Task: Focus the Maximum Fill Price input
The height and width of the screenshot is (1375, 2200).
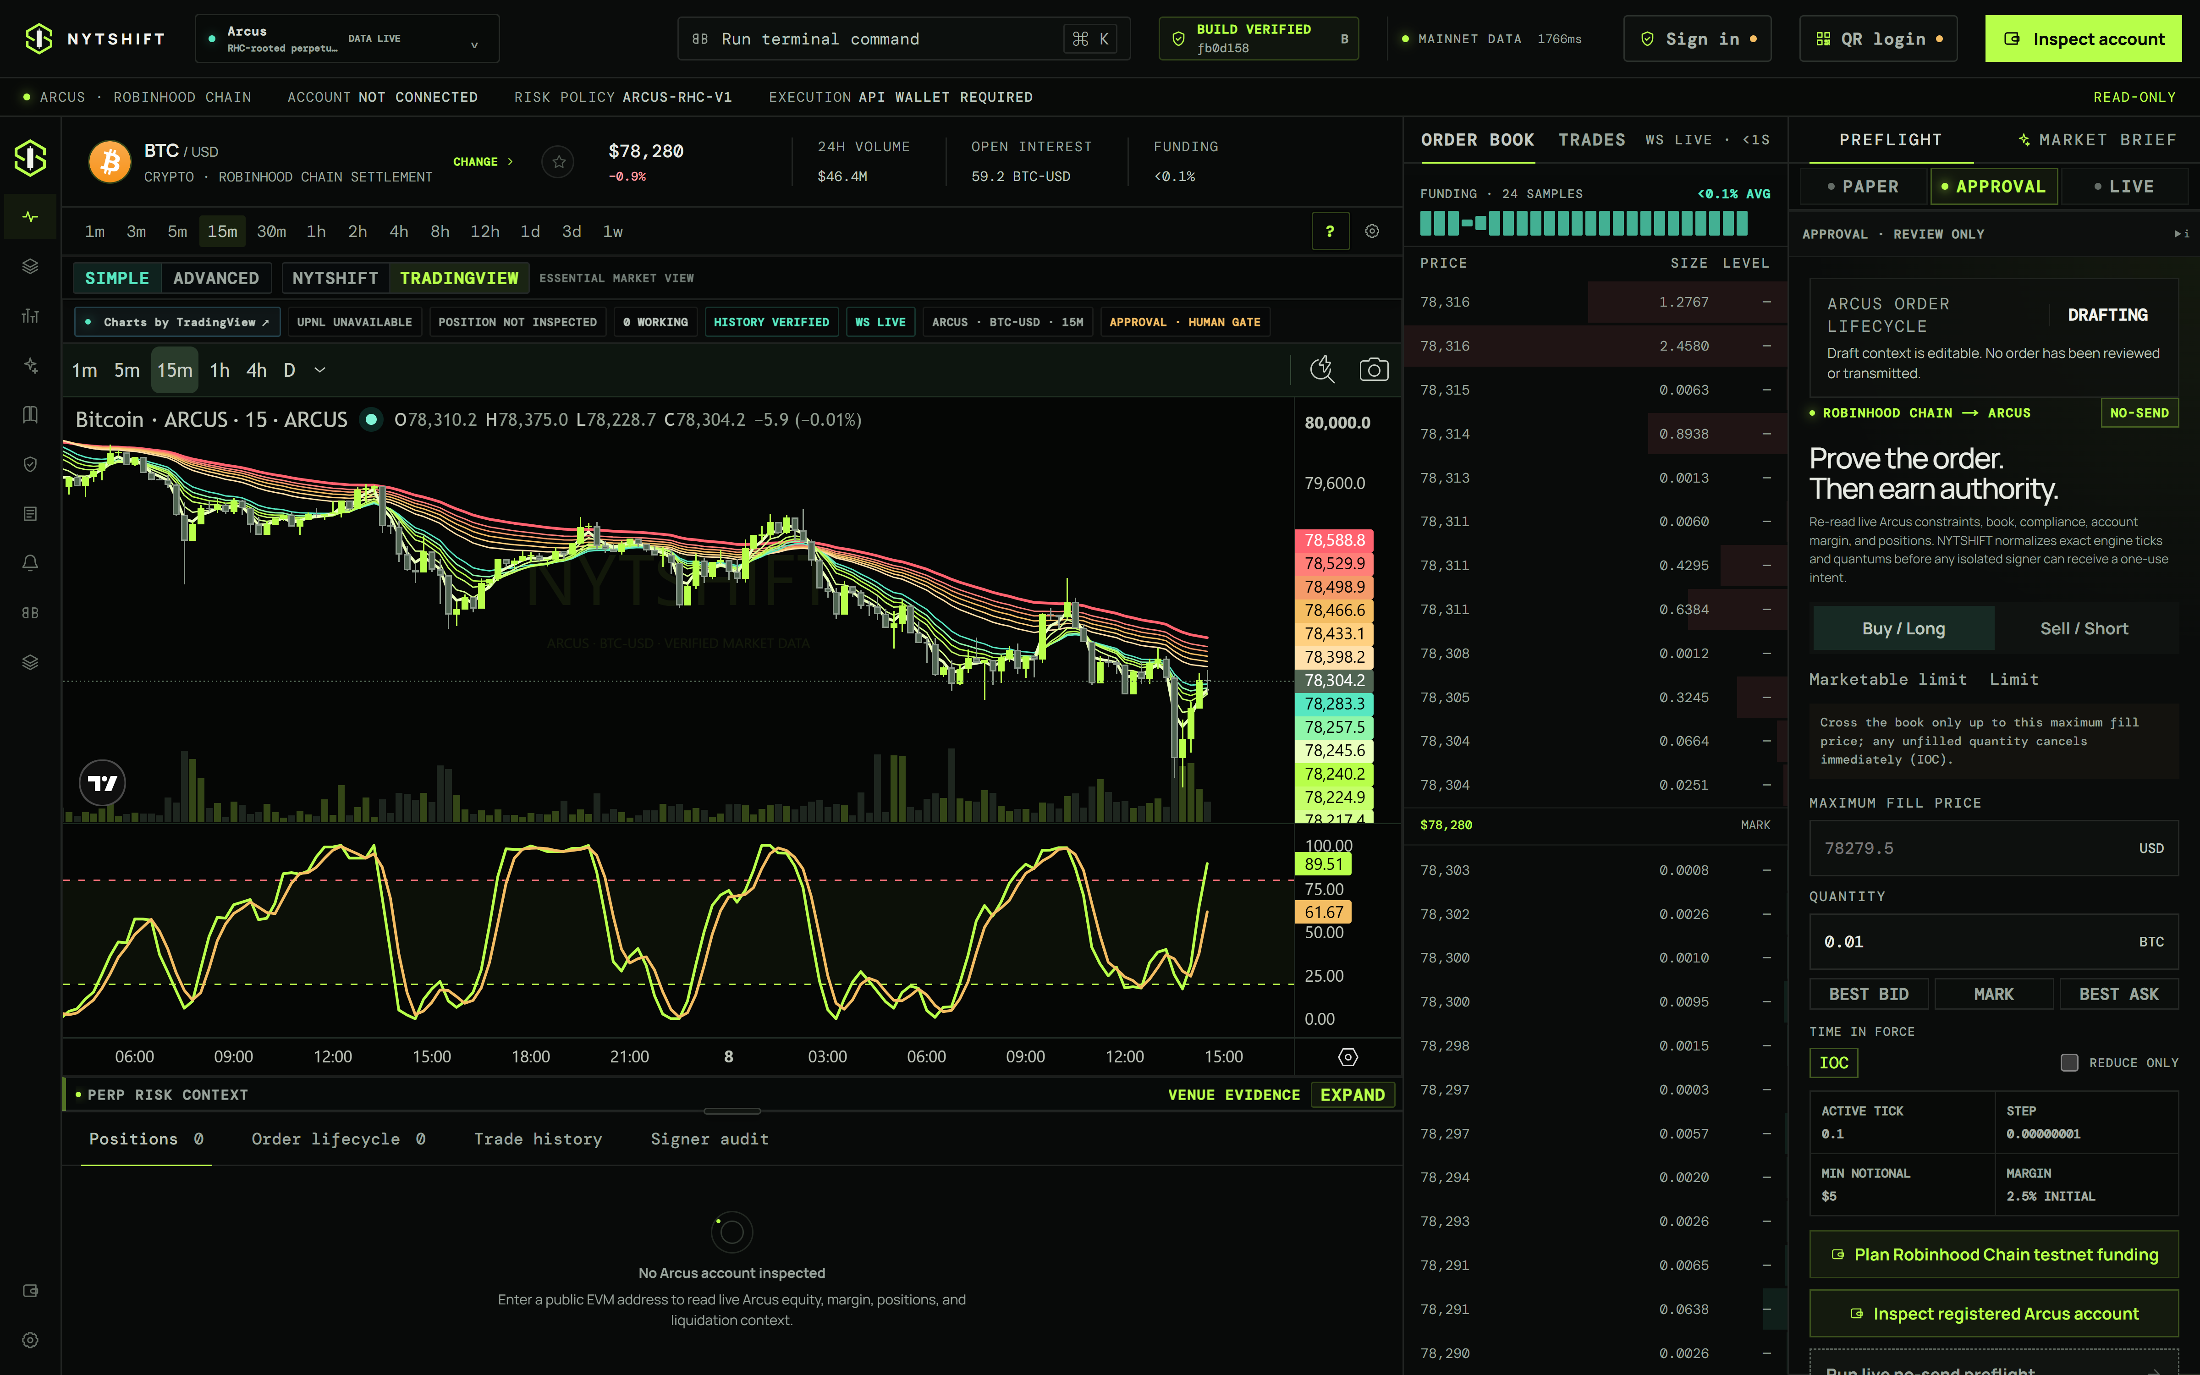Action: click(x=1994, y=847)
